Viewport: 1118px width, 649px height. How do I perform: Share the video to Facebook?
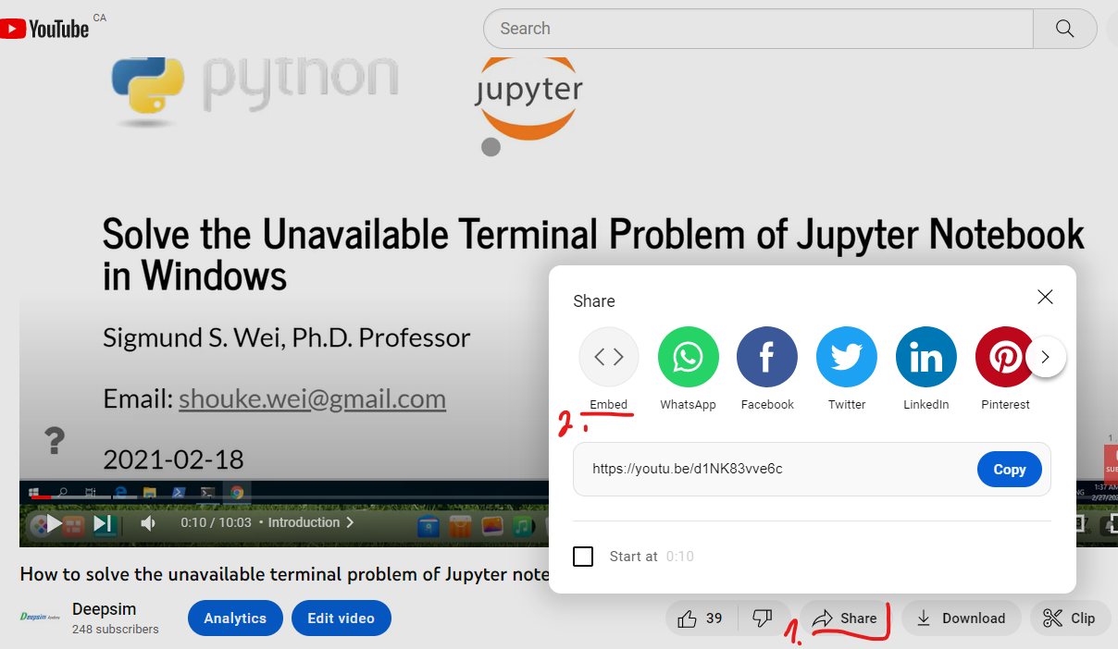pyautogui.click(x=767, y=357)
